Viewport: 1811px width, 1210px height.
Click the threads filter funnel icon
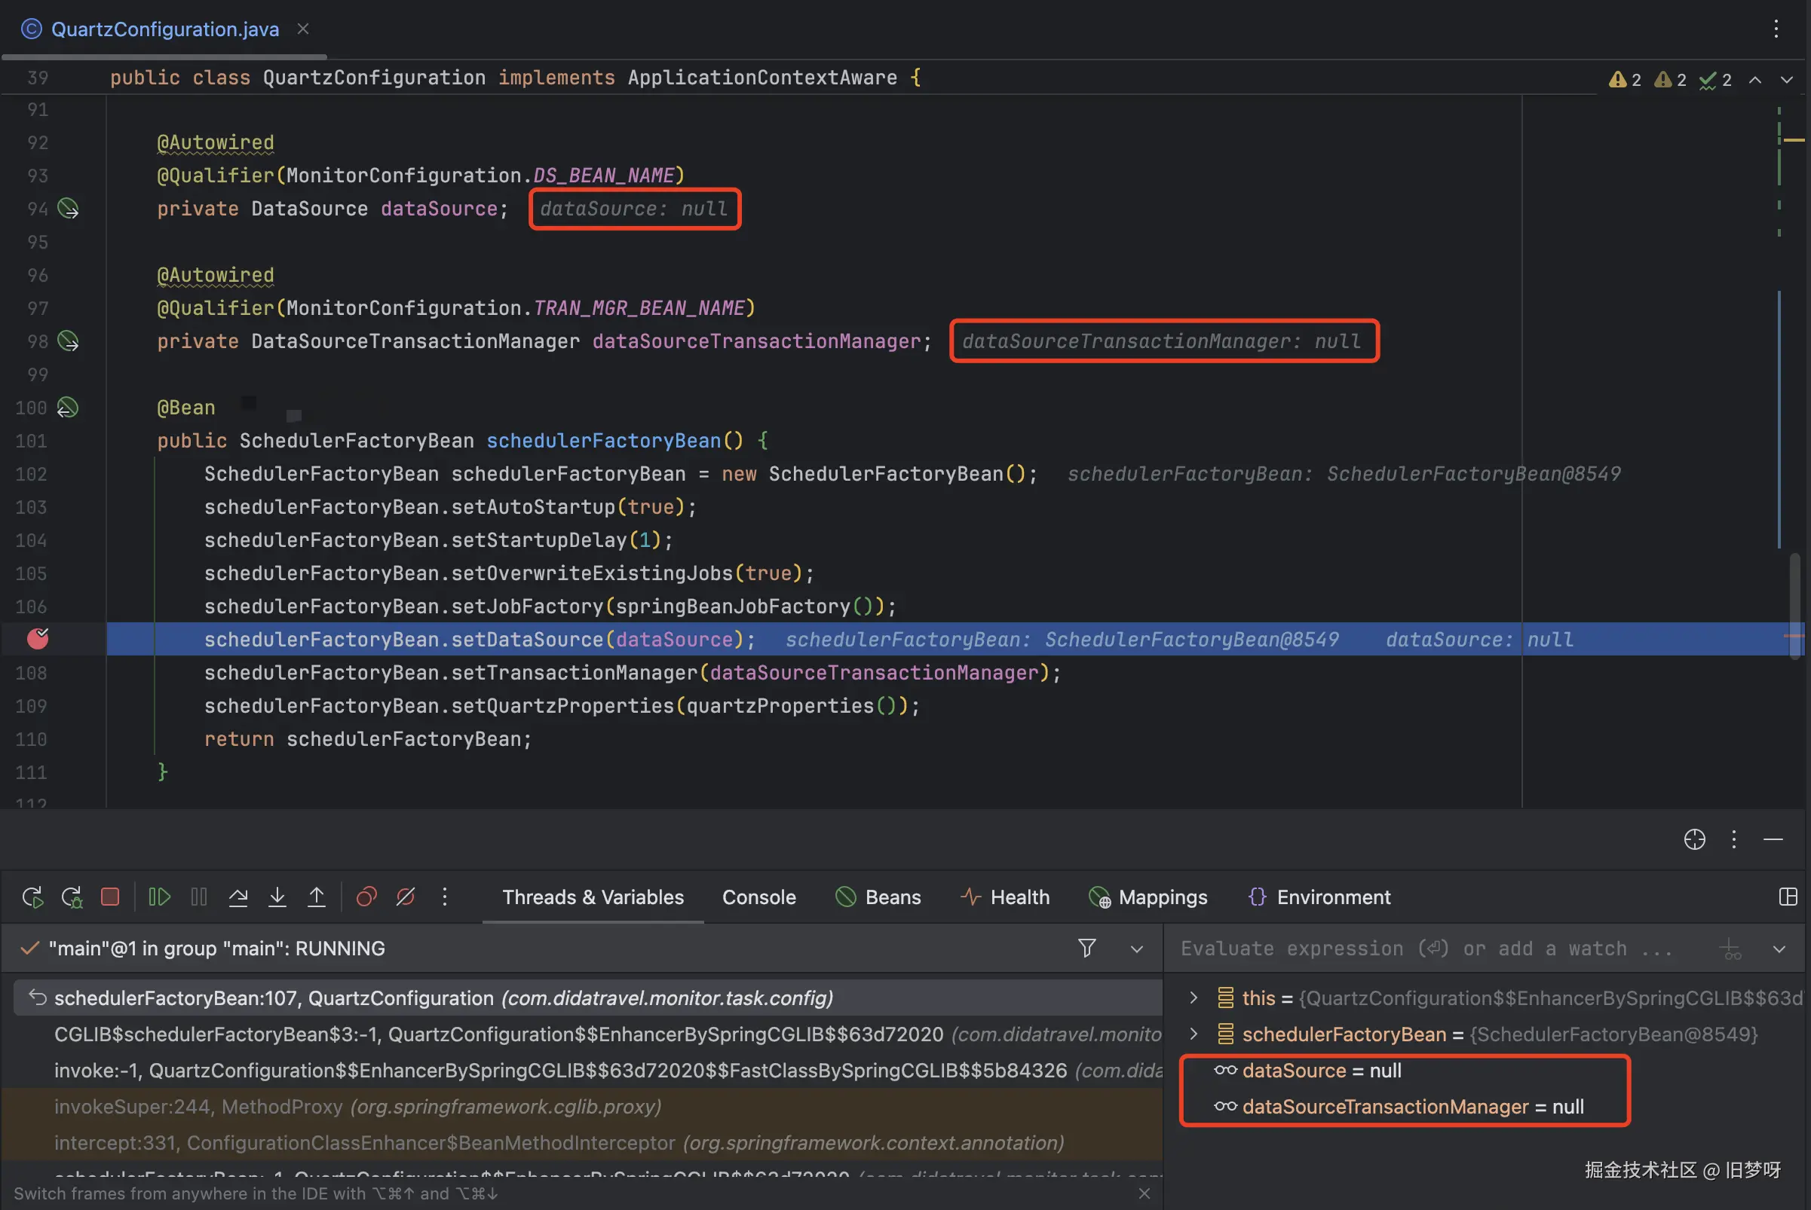tap(1086, 948)
